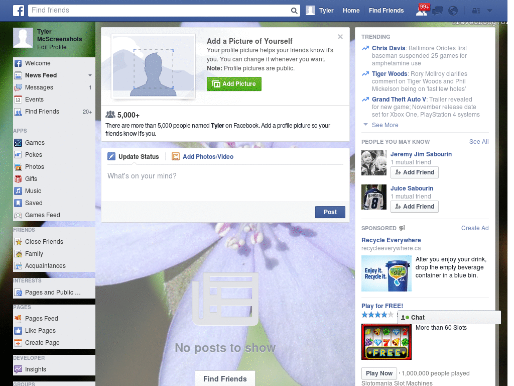Click Create Ad link
This screenshot has width=514, height=386.
click(x=475, y=228)
